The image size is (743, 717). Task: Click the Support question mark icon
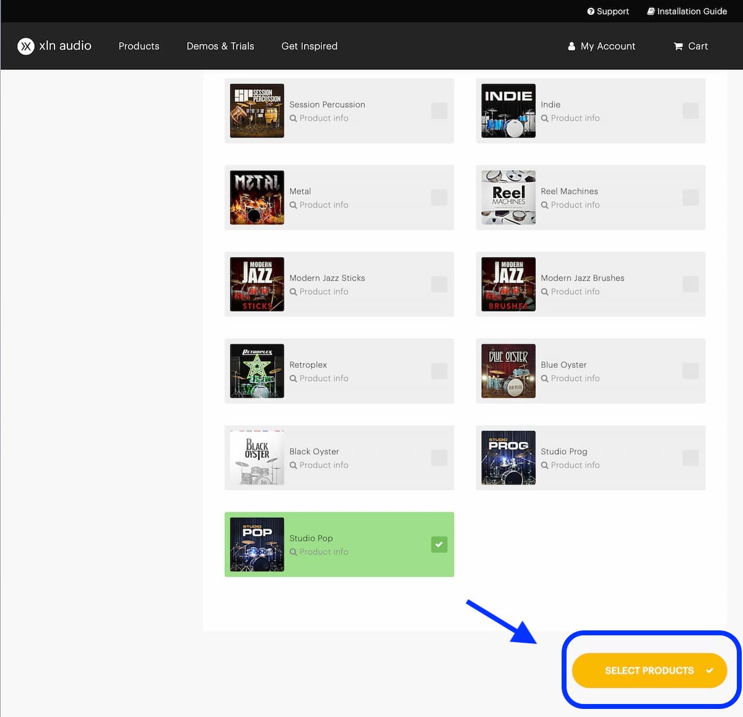pyautogui.click(x=591, y=11)
